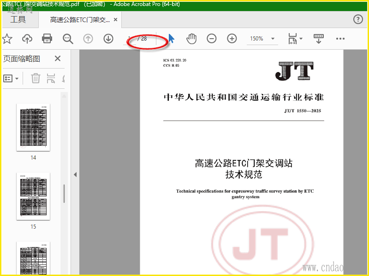Click thumbnail label 14
This screenshot has height=276, width=369.
[33, 158]
